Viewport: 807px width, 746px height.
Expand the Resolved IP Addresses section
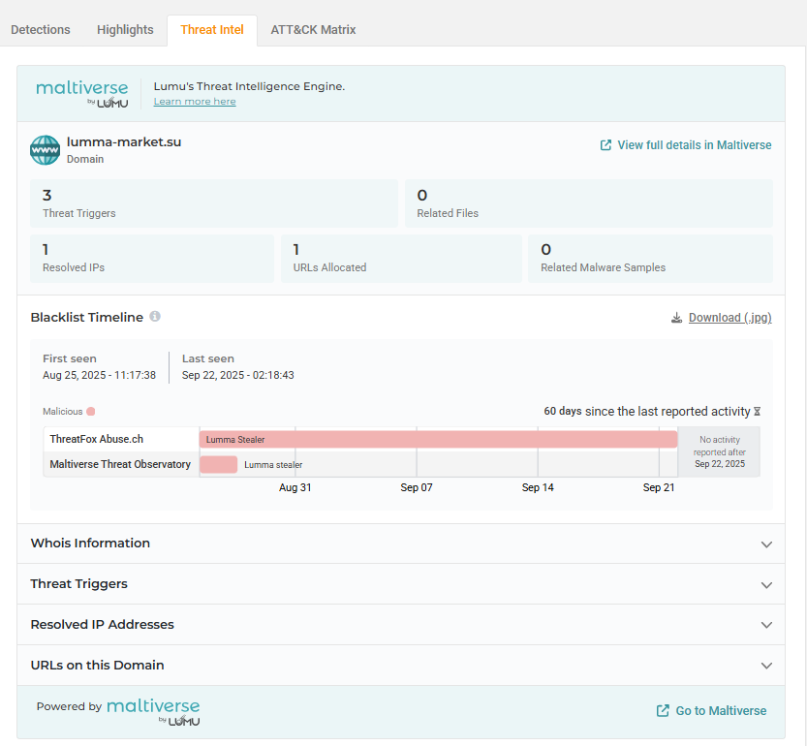pos(766,626)
